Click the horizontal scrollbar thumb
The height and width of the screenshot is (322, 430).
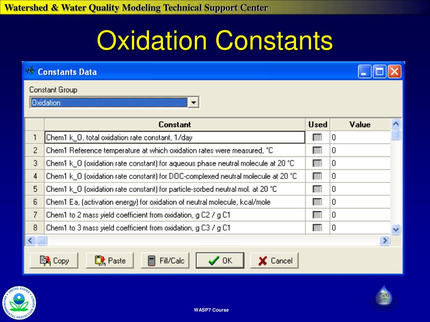[x=42, y=241]
